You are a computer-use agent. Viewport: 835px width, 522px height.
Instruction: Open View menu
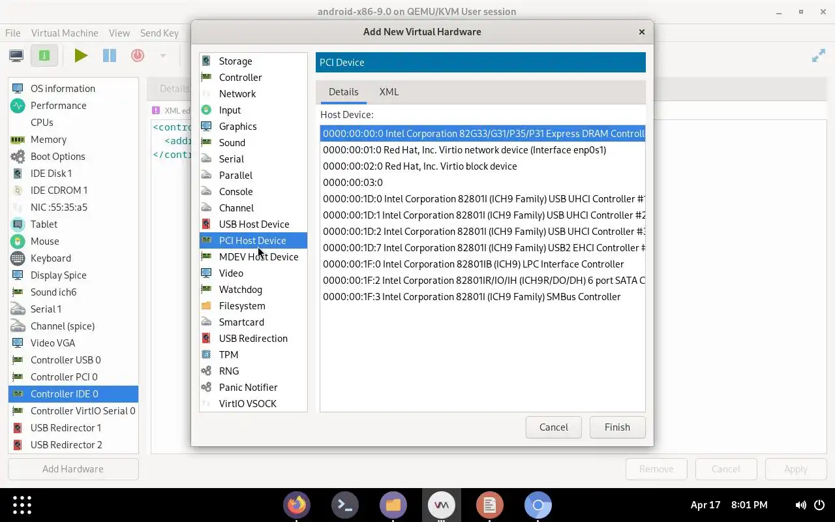(x=119, y=33)
